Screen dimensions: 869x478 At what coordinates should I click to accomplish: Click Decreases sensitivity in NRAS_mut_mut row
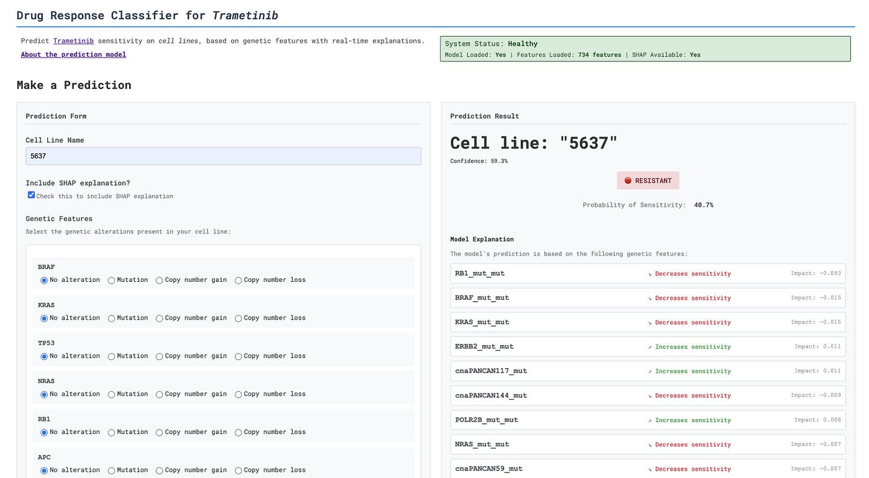[690, 444]
